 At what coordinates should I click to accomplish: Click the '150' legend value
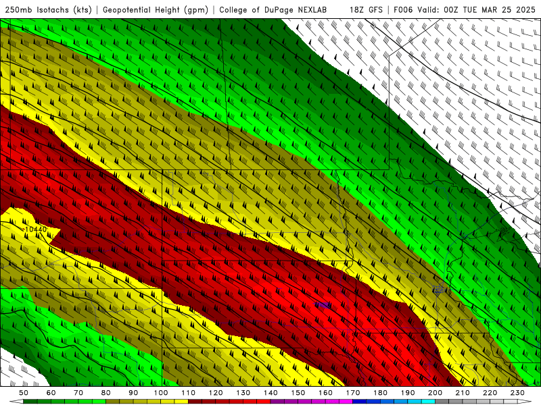298,393
